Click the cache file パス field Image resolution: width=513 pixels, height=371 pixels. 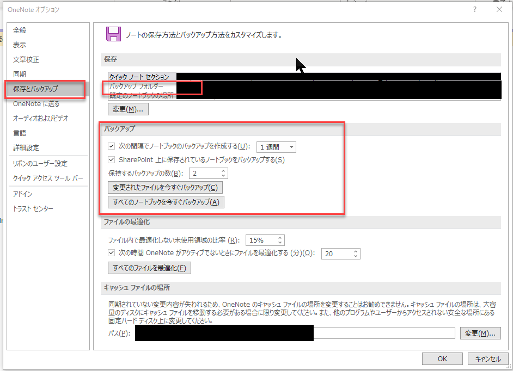point(295,333)
